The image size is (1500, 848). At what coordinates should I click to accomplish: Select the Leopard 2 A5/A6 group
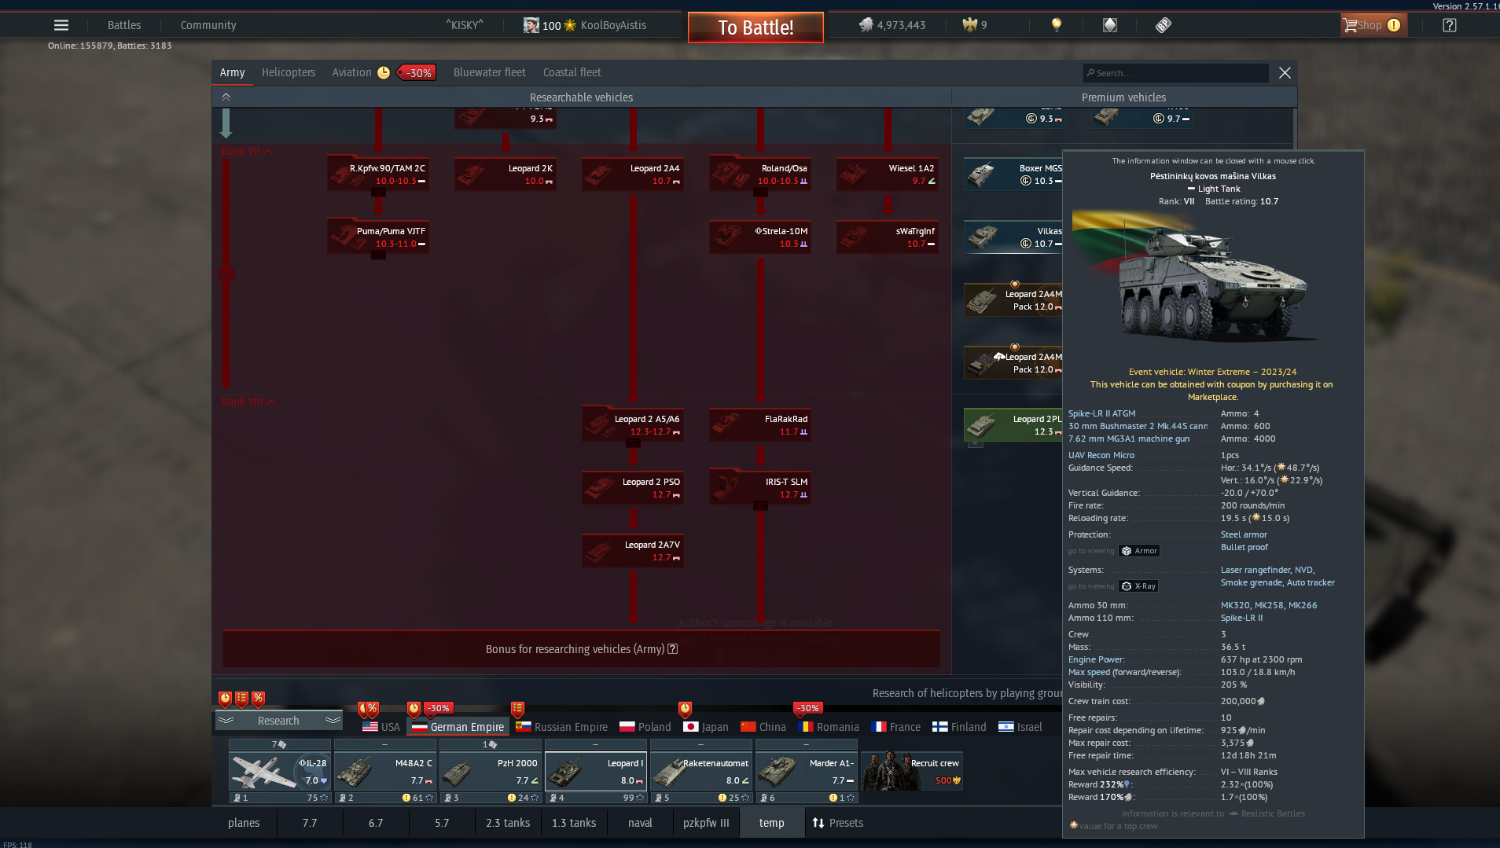(633, 425)
